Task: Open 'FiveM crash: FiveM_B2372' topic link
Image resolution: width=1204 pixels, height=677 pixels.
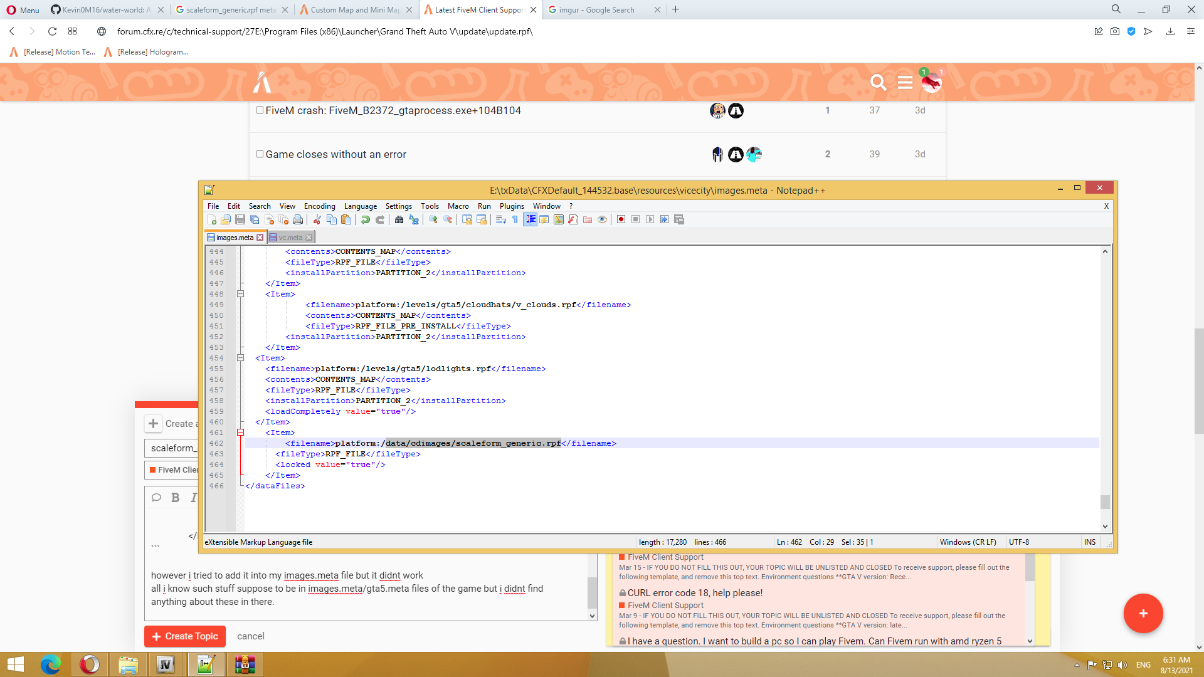Action: tap(393, 110)
